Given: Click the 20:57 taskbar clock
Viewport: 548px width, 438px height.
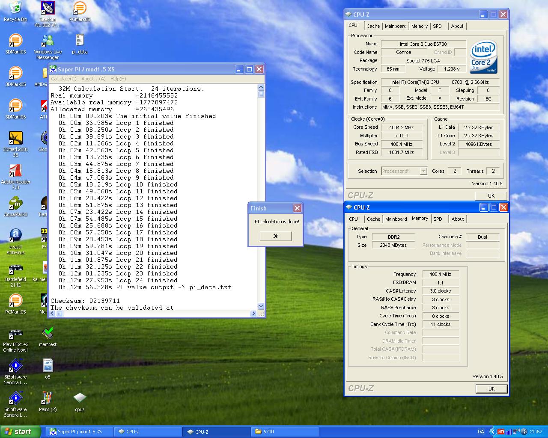Looking at the screenshot, I should pyautogui.click(x=536, y=432).
